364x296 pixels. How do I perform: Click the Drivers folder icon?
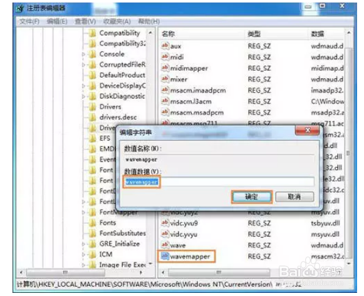(92, 107)
